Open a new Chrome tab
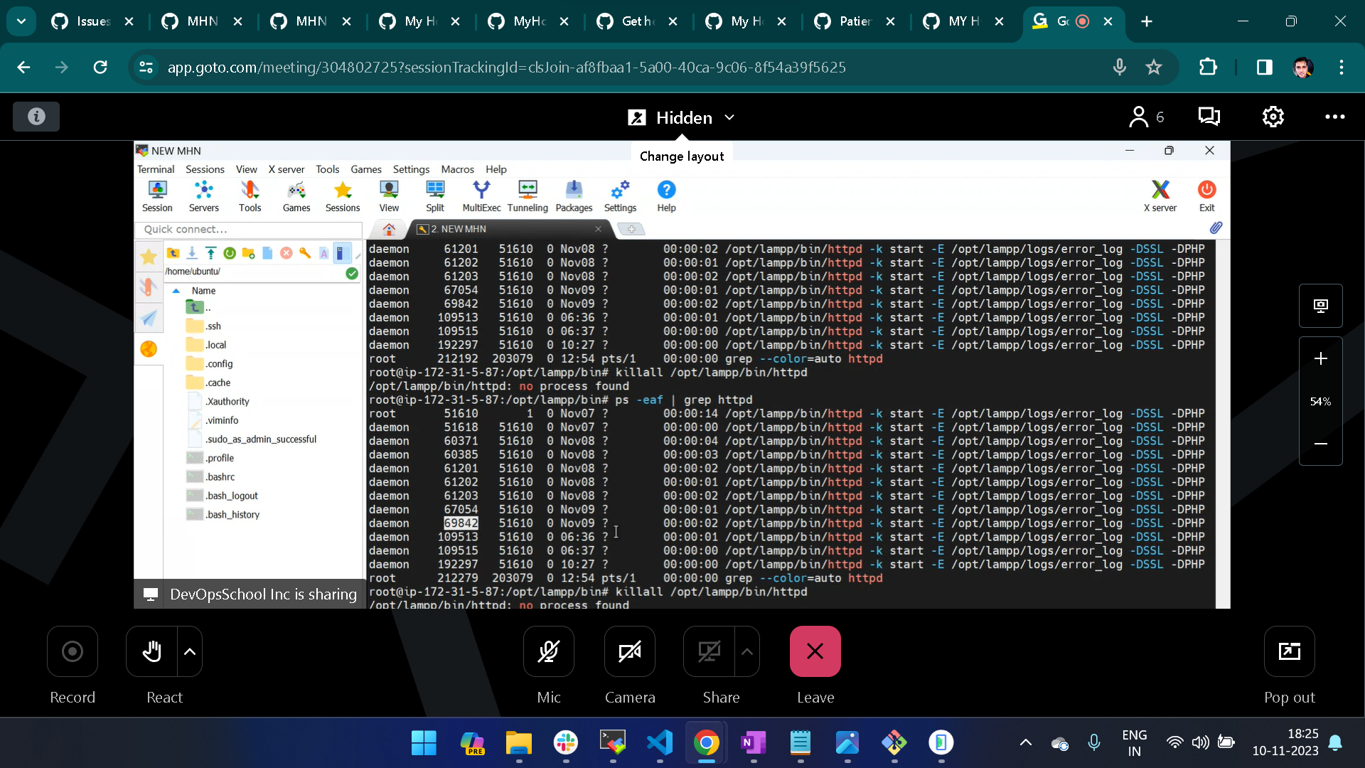The image size is (1365, 768). pos(1146,21)
